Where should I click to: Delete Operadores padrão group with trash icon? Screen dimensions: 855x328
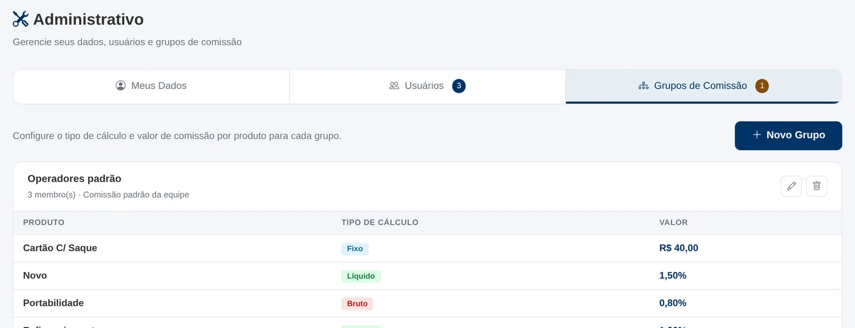[817, 186]
